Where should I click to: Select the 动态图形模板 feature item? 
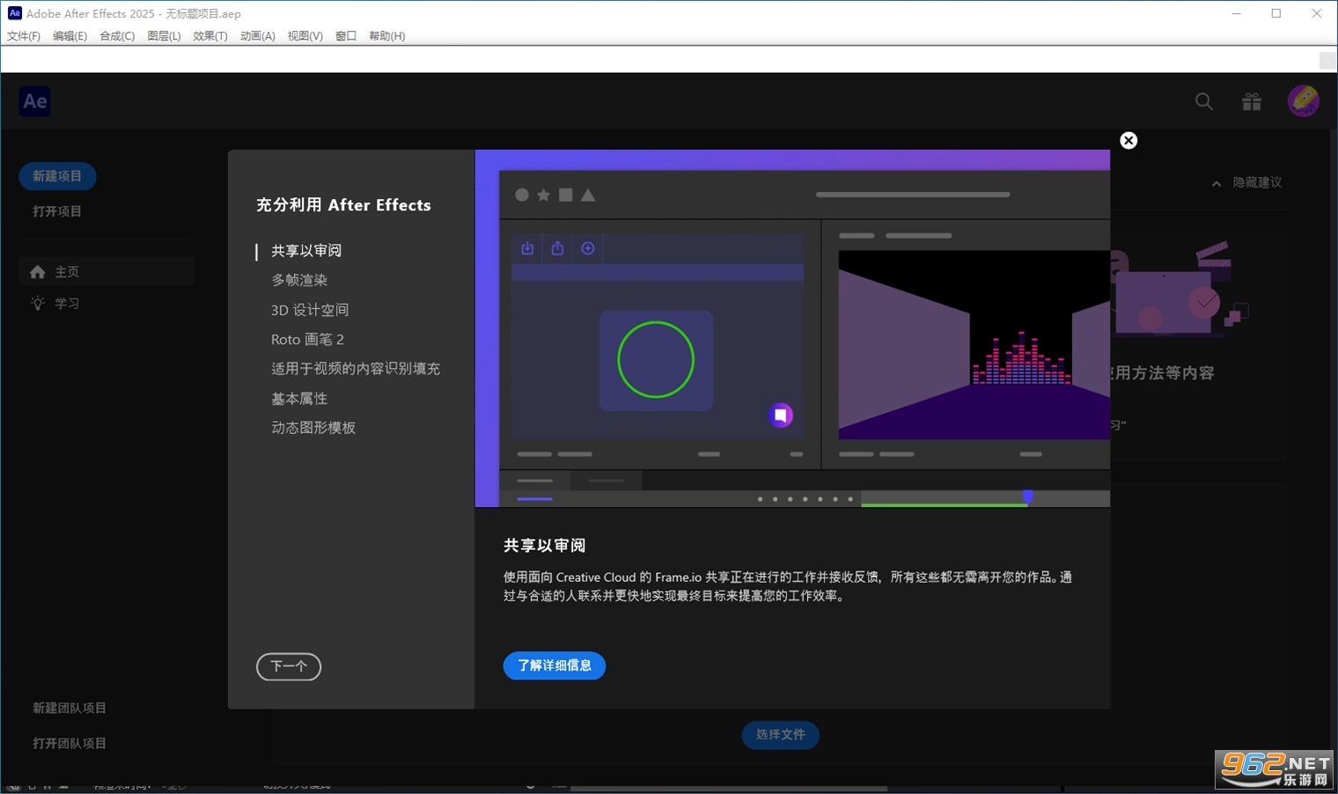point(313,428)
